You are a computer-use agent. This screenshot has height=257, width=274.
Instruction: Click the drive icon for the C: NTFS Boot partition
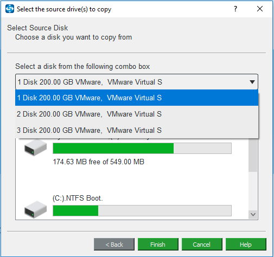[x=35, y=210]
